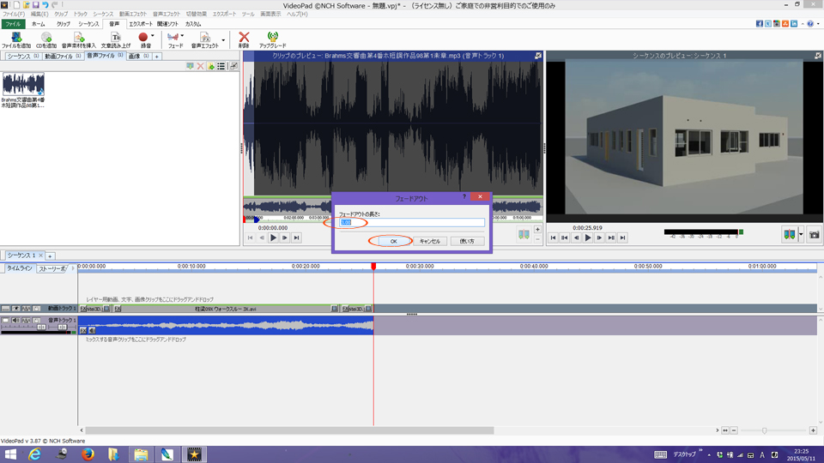Select the 画像 bin tab

(139, 57)
